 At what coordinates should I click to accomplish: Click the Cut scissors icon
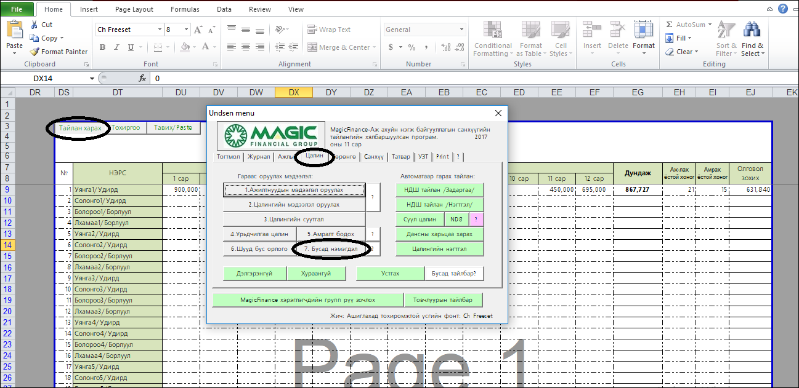pos(34,25)
